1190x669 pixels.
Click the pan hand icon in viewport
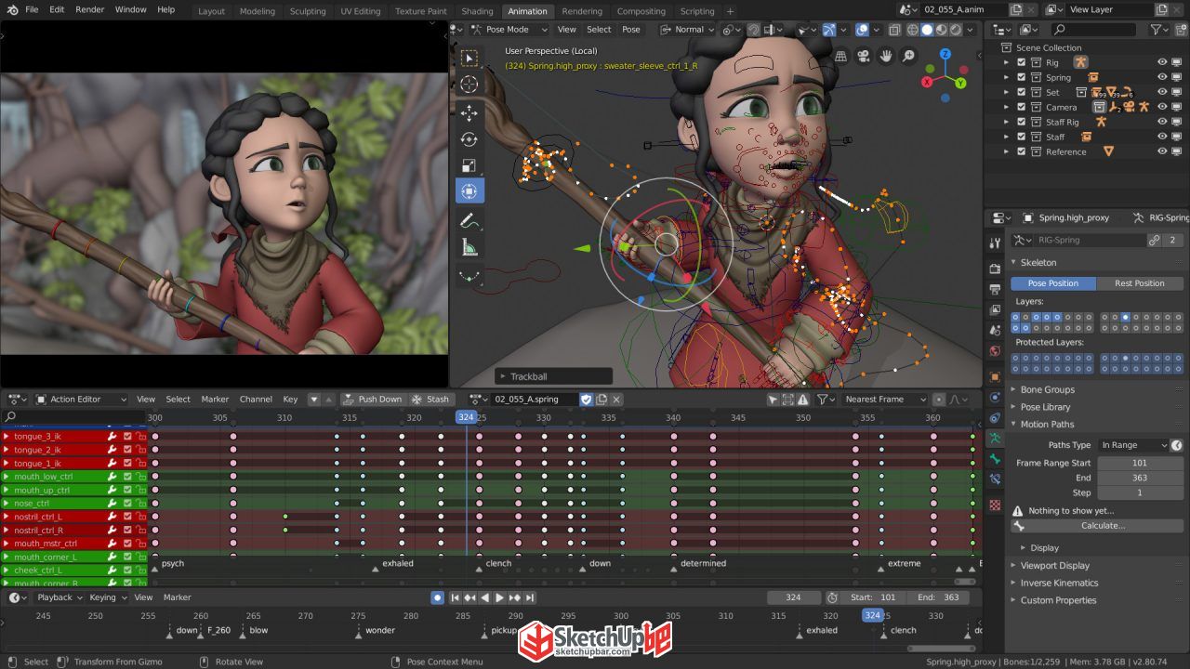coord(886,57)
